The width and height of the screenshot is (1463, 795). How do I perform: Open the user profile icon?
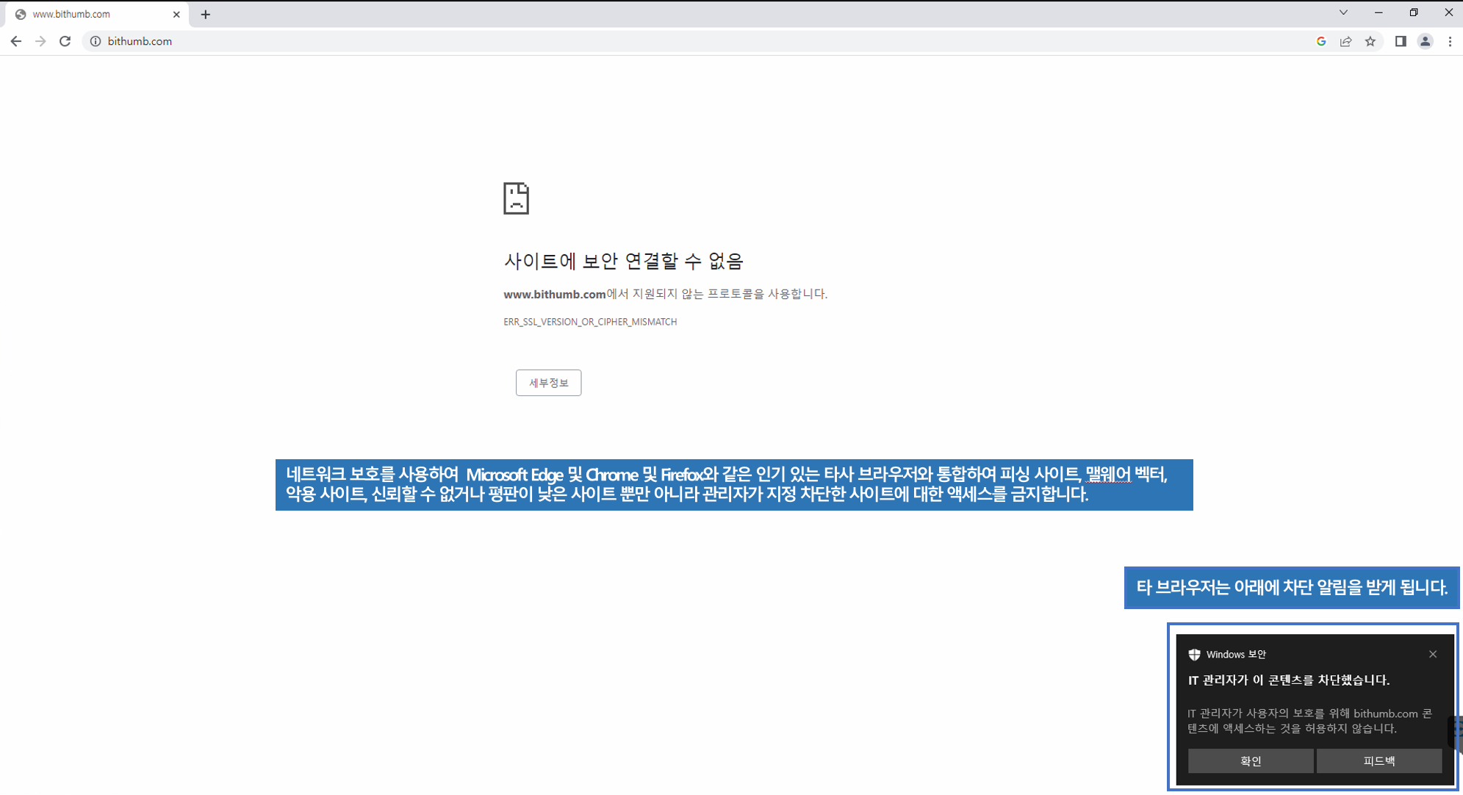[x=1425, y=41]
